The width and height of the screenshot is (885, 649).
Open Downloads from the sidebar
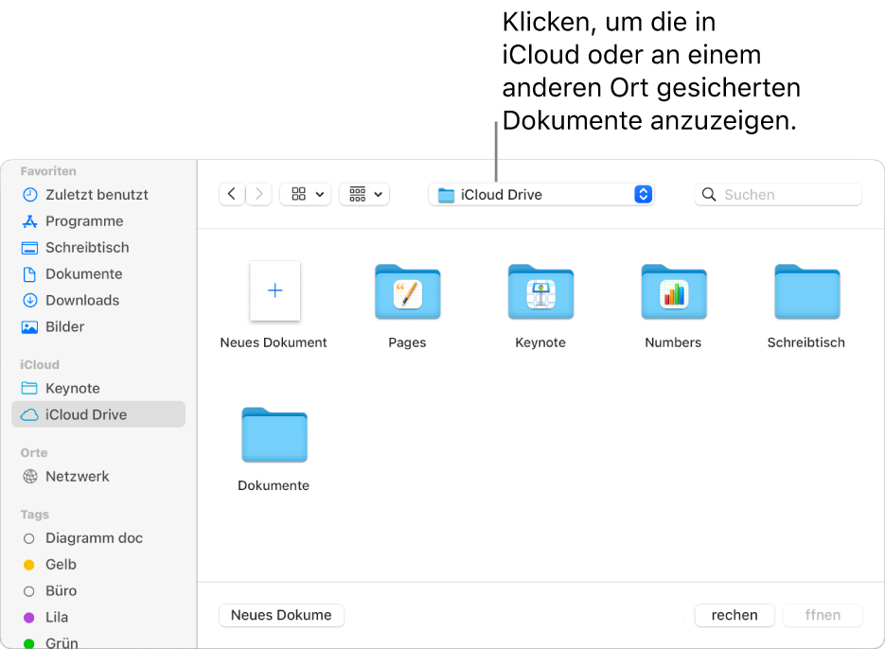[98, 300]
